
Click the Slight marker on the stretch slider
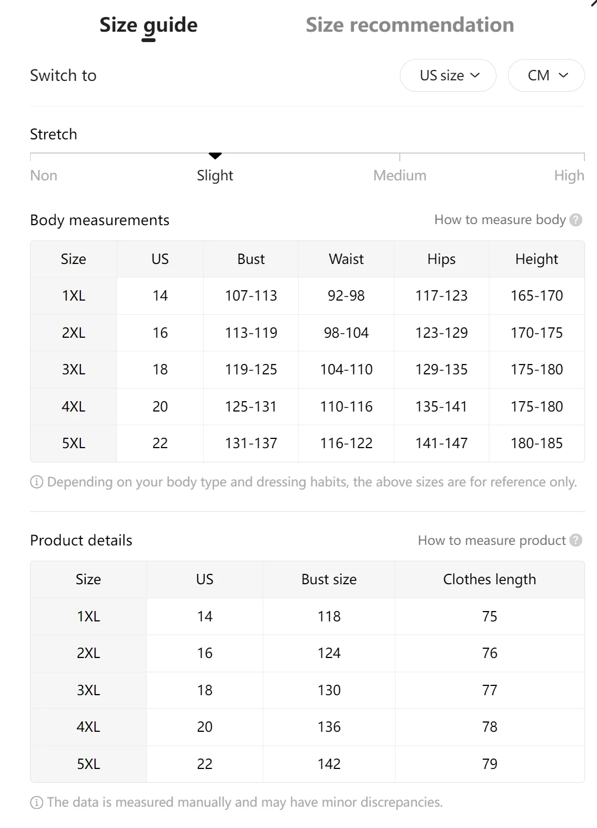click(x=215, y=156)
